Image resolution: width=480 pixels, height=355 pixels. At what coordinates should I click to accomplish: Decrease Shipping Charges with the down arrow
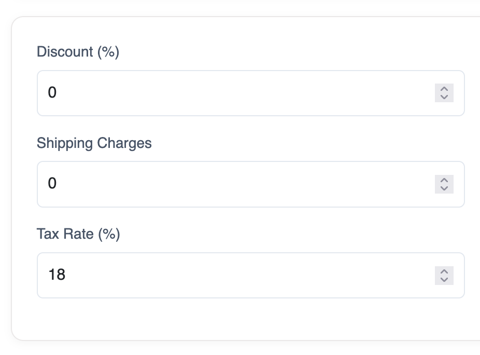[444, 189]
